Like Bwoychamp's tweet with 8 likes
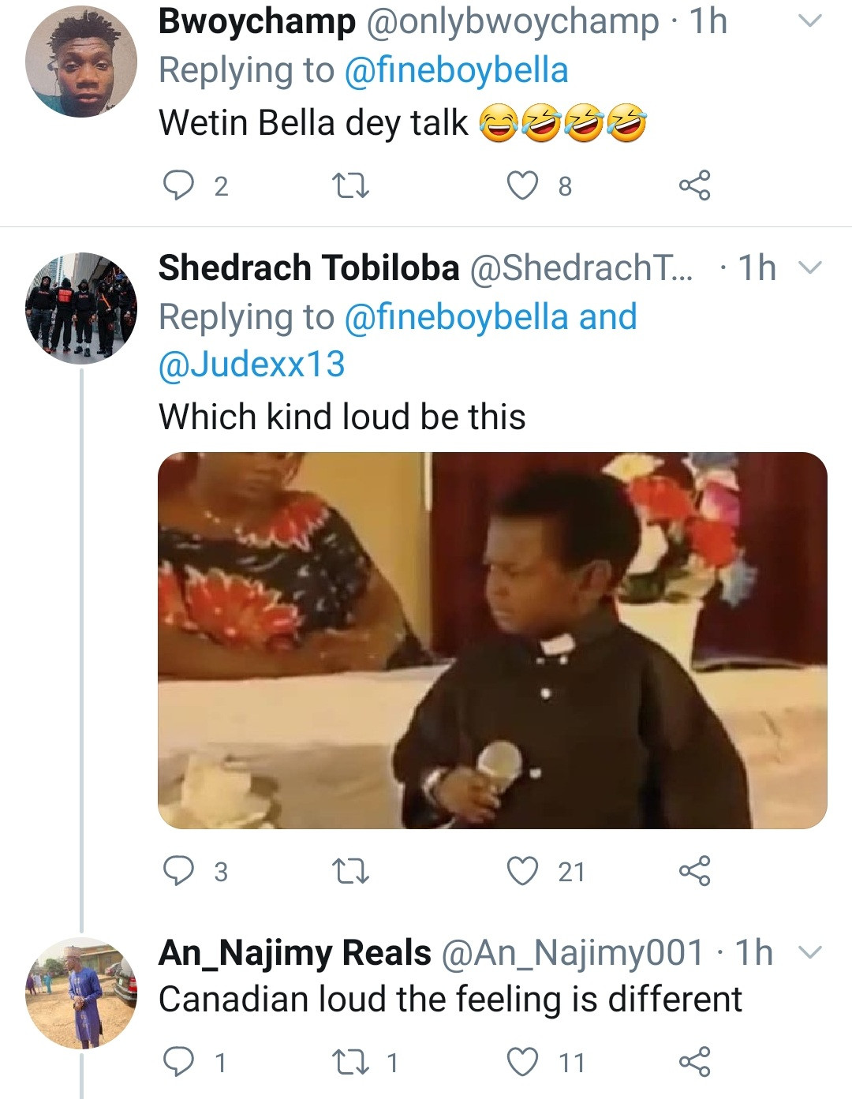Viewport: 852px width, 1099px height. tap(521, 185)
